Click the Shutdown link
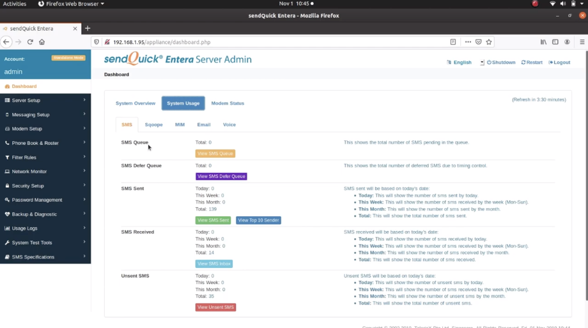The width and height of the screenshot is (588, 328). click(x=501, y=63)
